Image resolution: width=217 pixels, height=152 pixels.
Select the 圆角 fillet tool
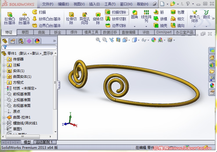[x=134, y=15]
